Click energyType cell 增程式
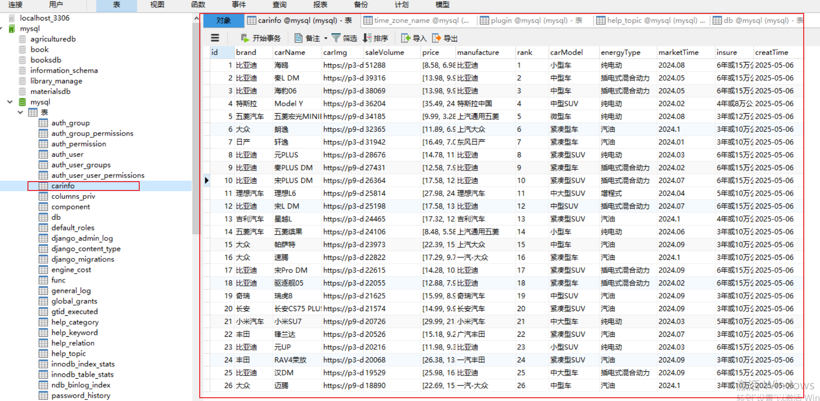820x401 pixels. click(627, 193)
